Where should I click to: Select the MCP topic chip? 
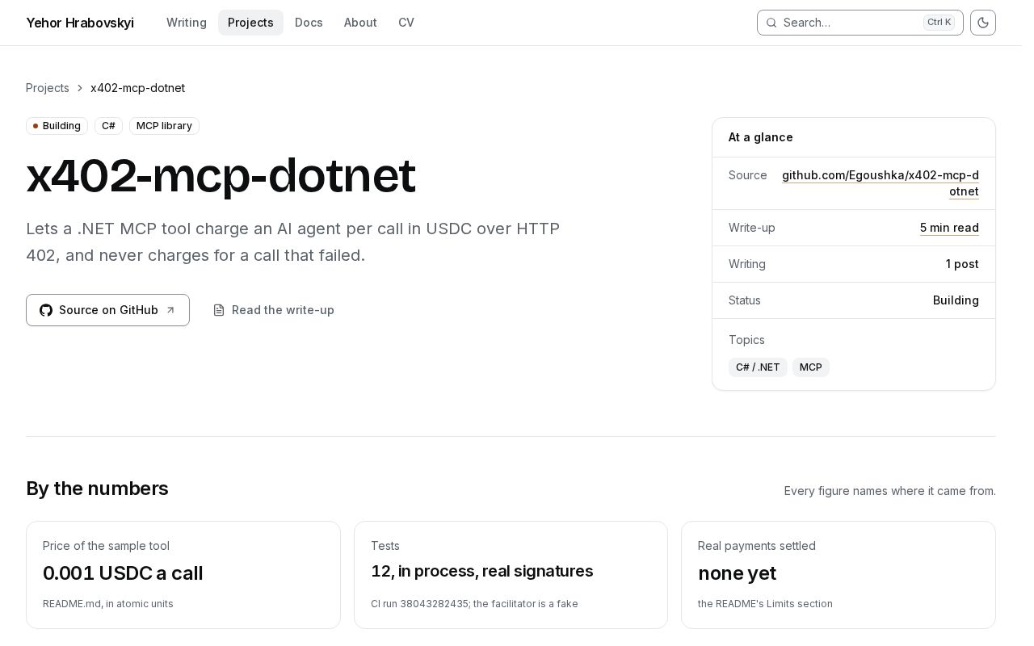point(811,367)
